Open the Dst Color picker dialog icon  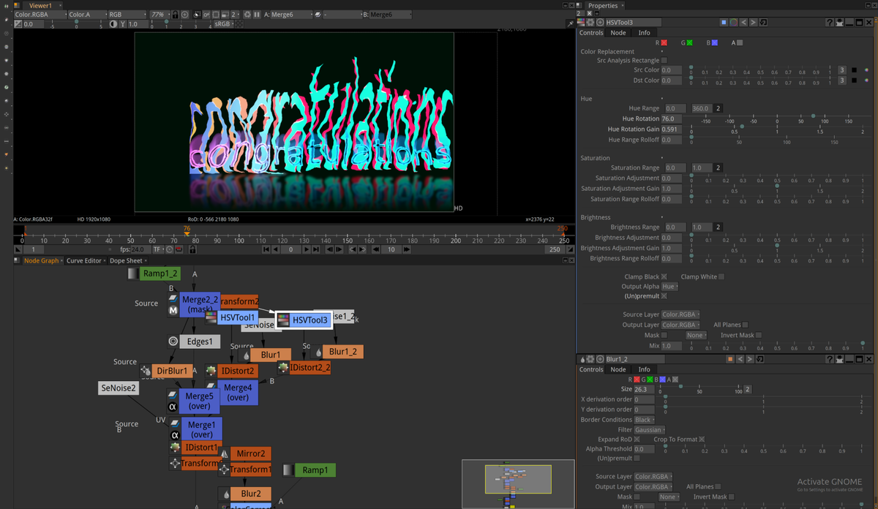pos(867,80)
